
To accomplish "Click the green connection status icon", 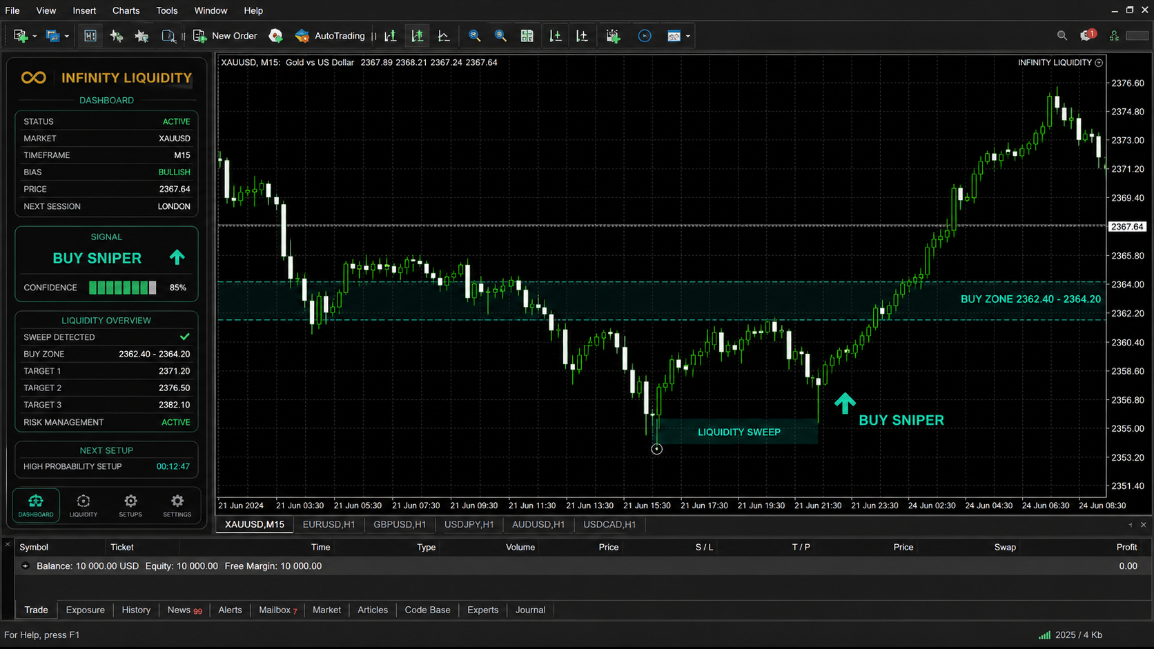I will click(1114, 36).
